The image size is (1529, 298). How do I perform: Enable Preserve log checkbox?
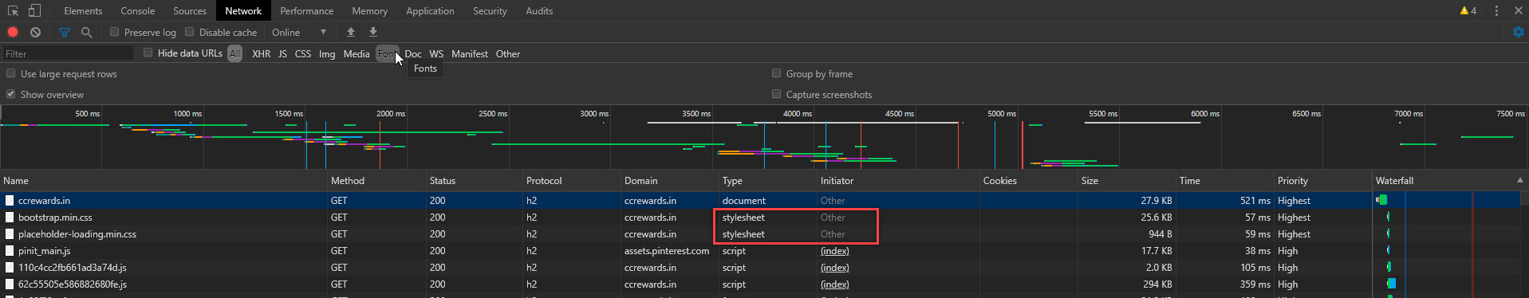(x=115, y=32)
